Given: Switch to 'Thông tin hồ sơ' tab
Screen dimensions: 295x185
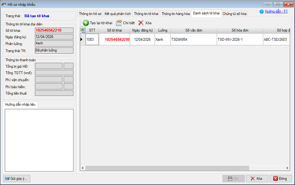Looking at the screenshot, I should [90, 14].
